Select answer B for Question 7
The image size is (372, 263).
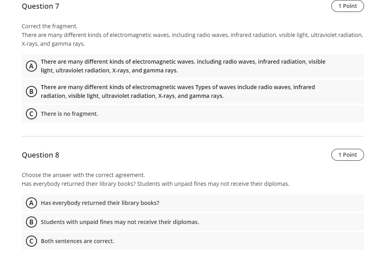193,91
